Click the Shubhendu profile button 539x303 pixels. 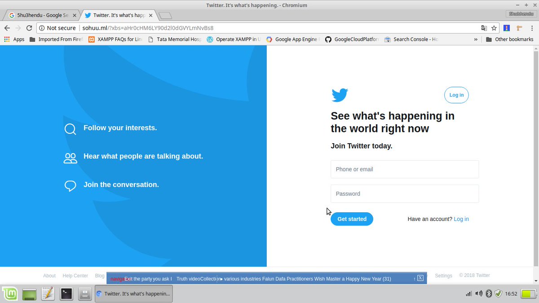[521, 14]
